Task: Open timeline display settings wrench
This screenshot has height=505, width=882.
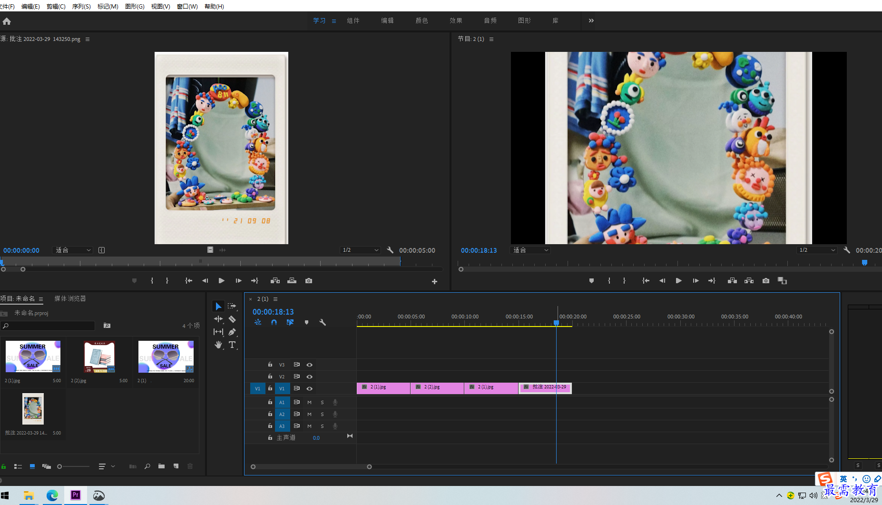Action: pyautogui.click(x=323, y=322)
